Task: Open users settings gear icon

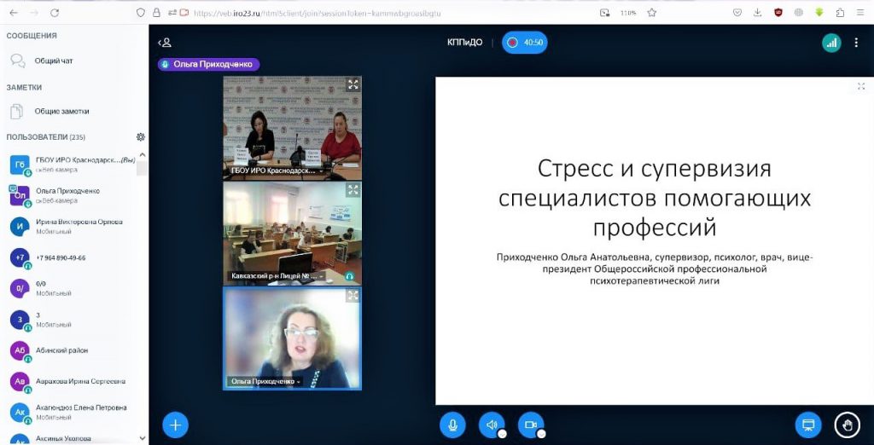Action: pyautogui.click(x=141, y=137)
